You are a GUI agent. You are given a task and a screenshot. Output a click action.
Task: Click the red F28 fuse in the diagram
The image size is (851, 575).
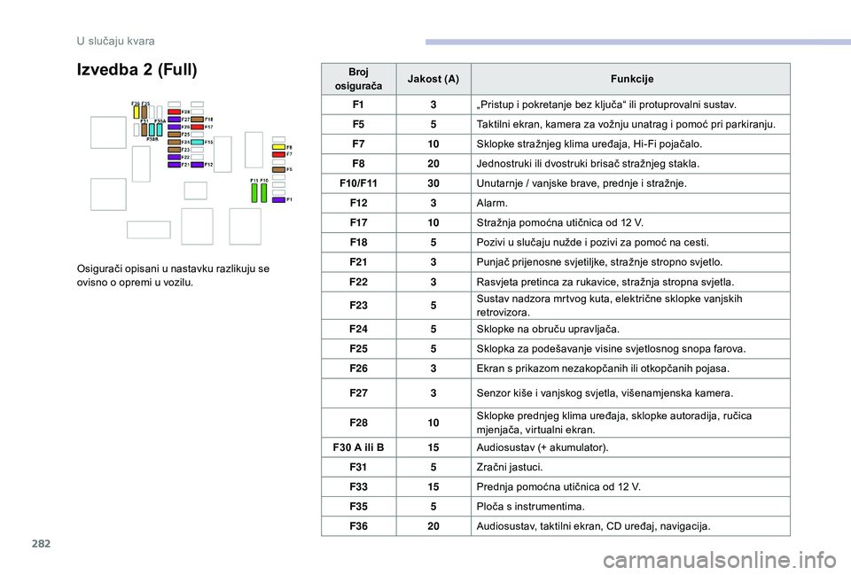click(175, 112)
